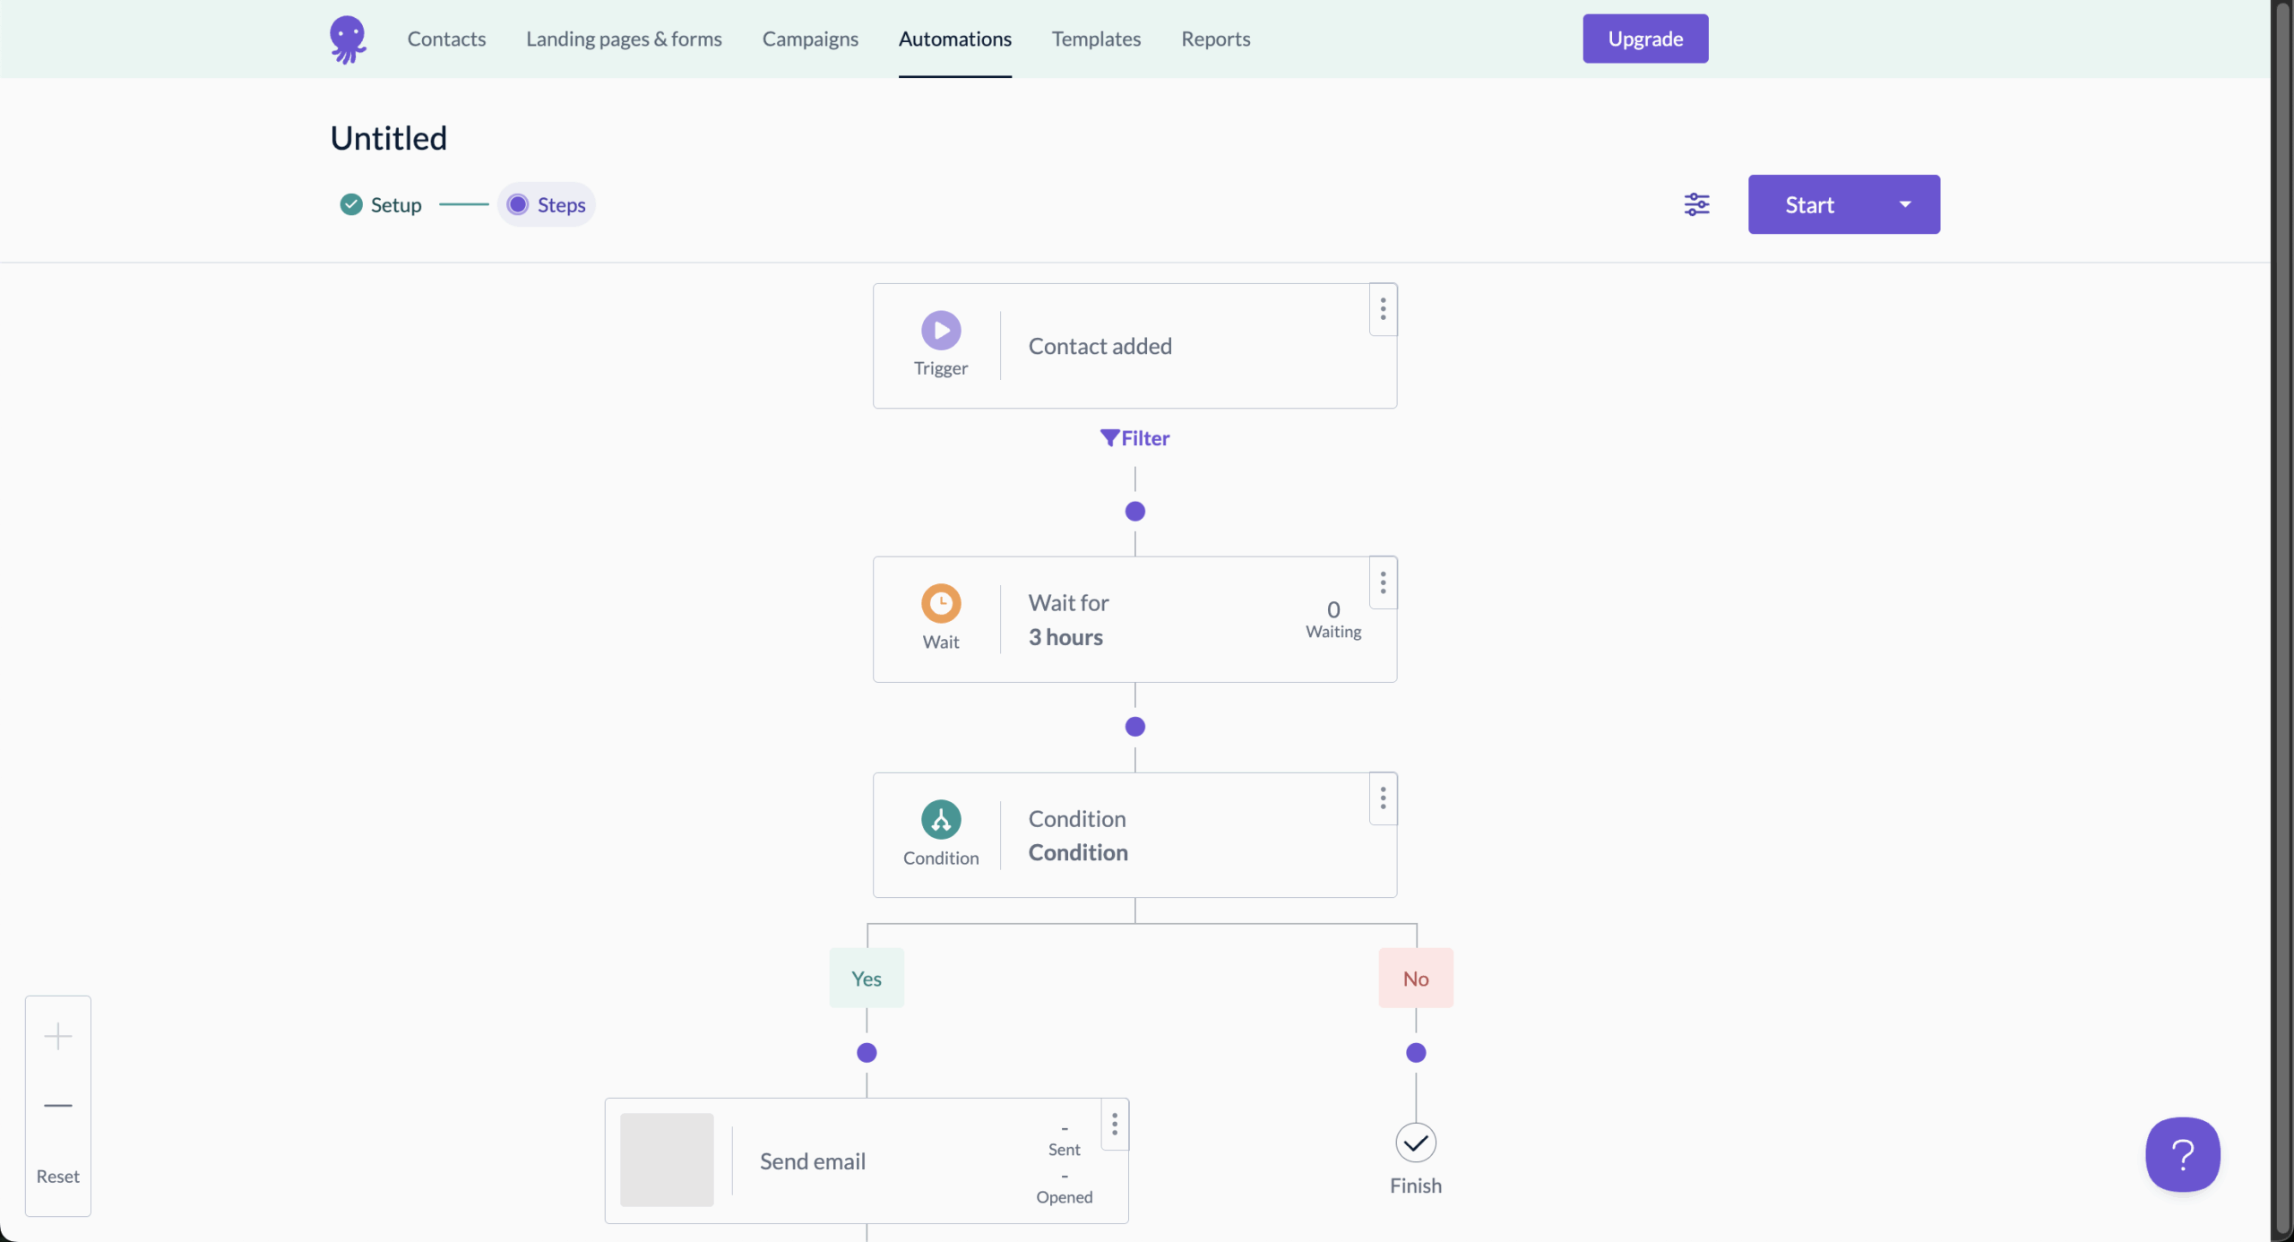The height and width of the screenshot is (1242, 2294).
Task: Open the automation settings sliders icon
Action: [x=1696, y=204]
